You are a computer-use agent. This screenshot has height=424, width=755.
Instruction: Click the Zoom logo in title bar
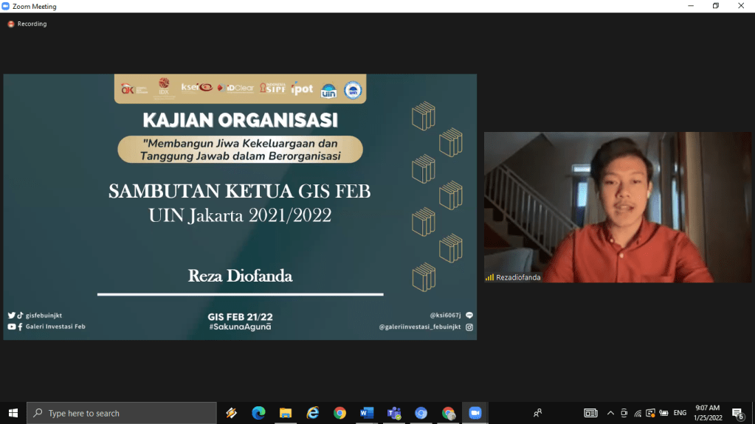[x=6, y=7]
